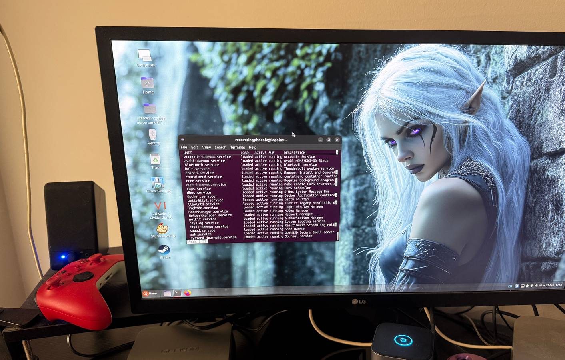The image size is (565, 360).
Task: Open the Wi-Fi network tray indicator
Action: pos(532,286)
